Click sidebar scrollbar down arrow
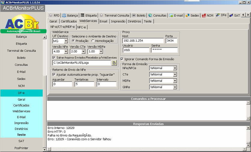The image size is (251, 152). pyautogui.click(x=44, y=149)
